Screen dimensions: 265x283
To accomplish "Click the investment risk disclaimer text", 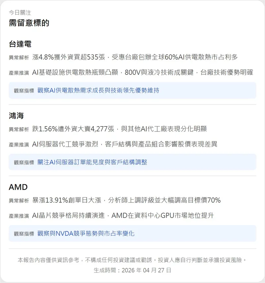I will click(132, 260).
